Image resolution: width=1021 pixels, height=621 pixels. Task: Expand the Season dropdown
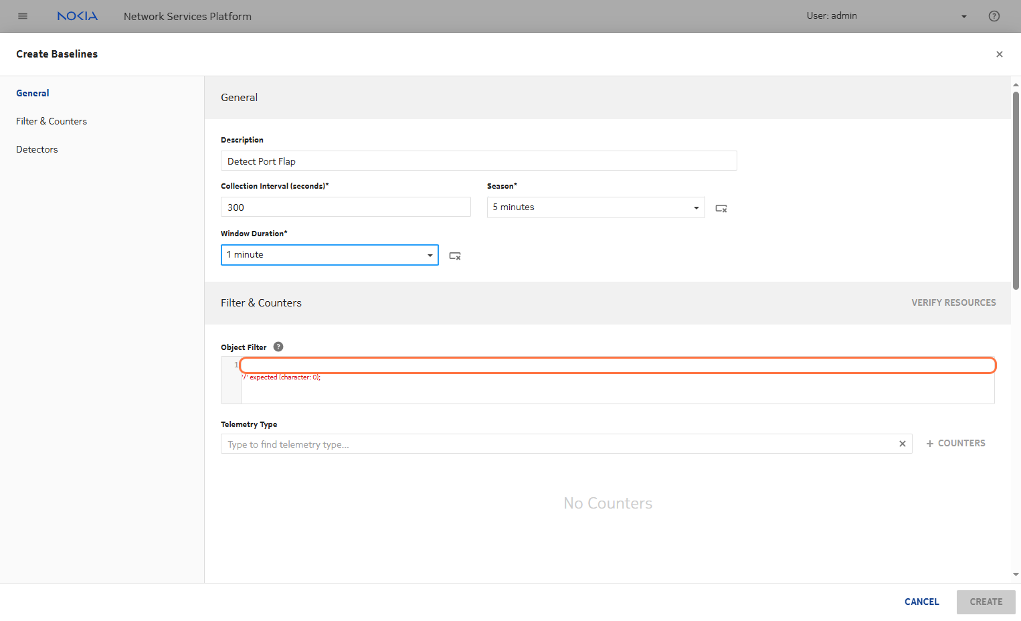[x=696, y=207]
